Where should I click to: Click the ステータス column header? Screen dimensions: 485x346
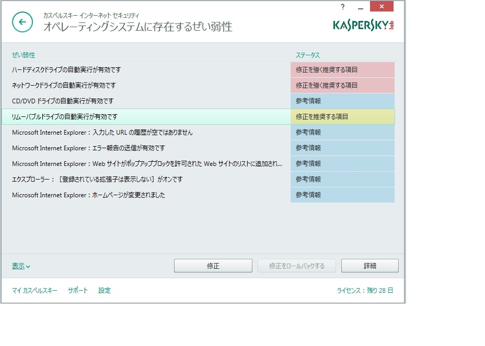click(x=307, y=55)
